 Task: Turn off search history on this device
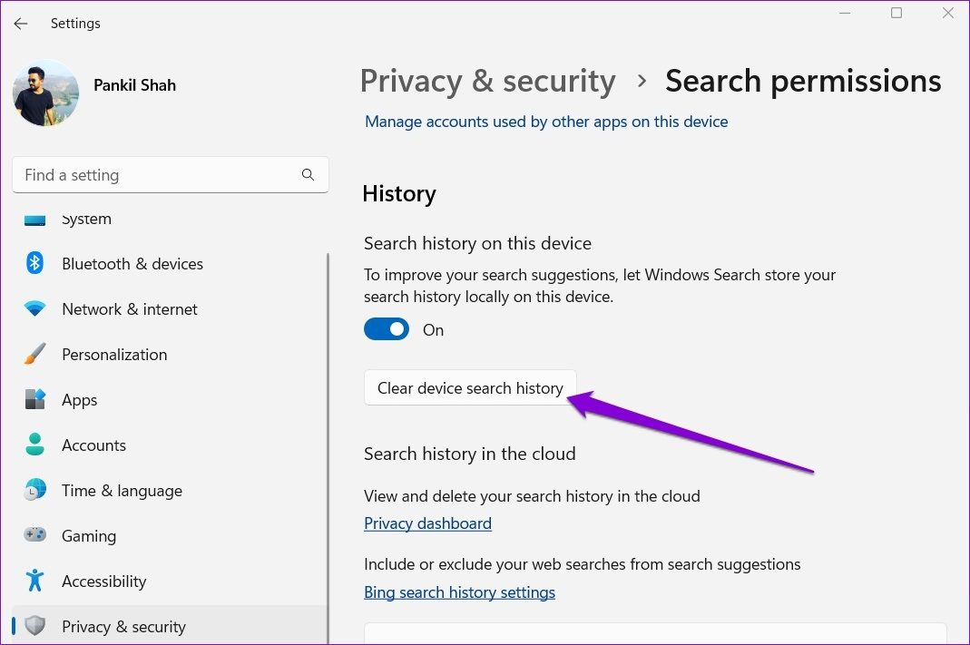coord(387,330)
